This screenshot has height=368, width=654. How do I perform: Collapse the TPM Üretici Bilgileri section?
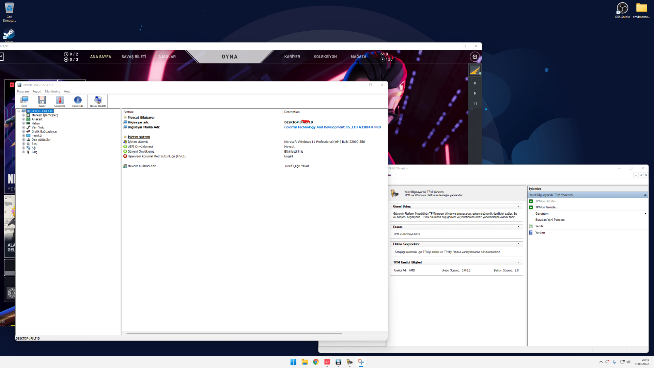pyautogui.click(x=518, y=262)
